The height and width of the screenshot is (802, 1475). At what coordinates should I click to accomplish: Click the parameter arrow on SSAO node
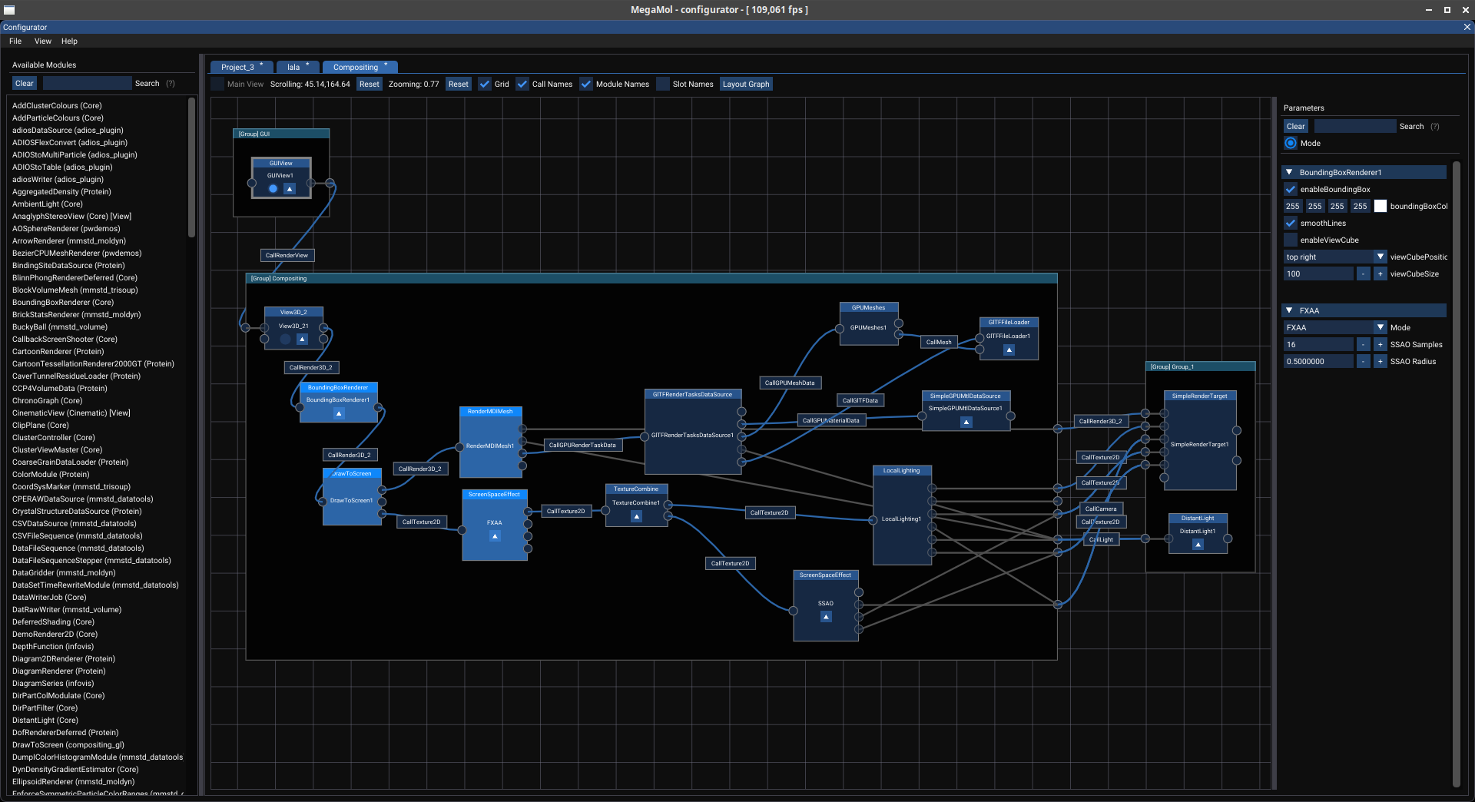point(826,616)
